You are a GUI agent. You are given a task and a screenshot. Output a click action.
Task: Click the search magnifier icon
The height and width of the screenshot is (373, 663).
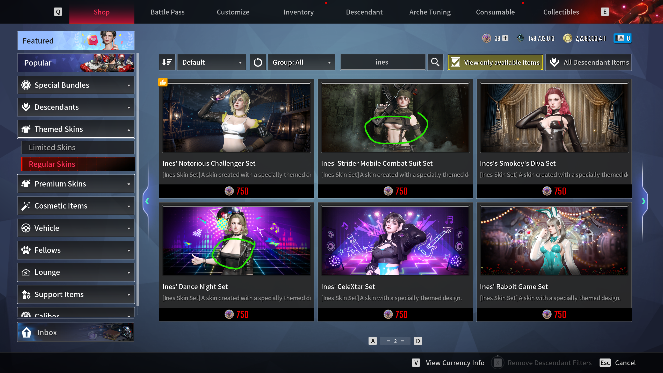point(435,62)
